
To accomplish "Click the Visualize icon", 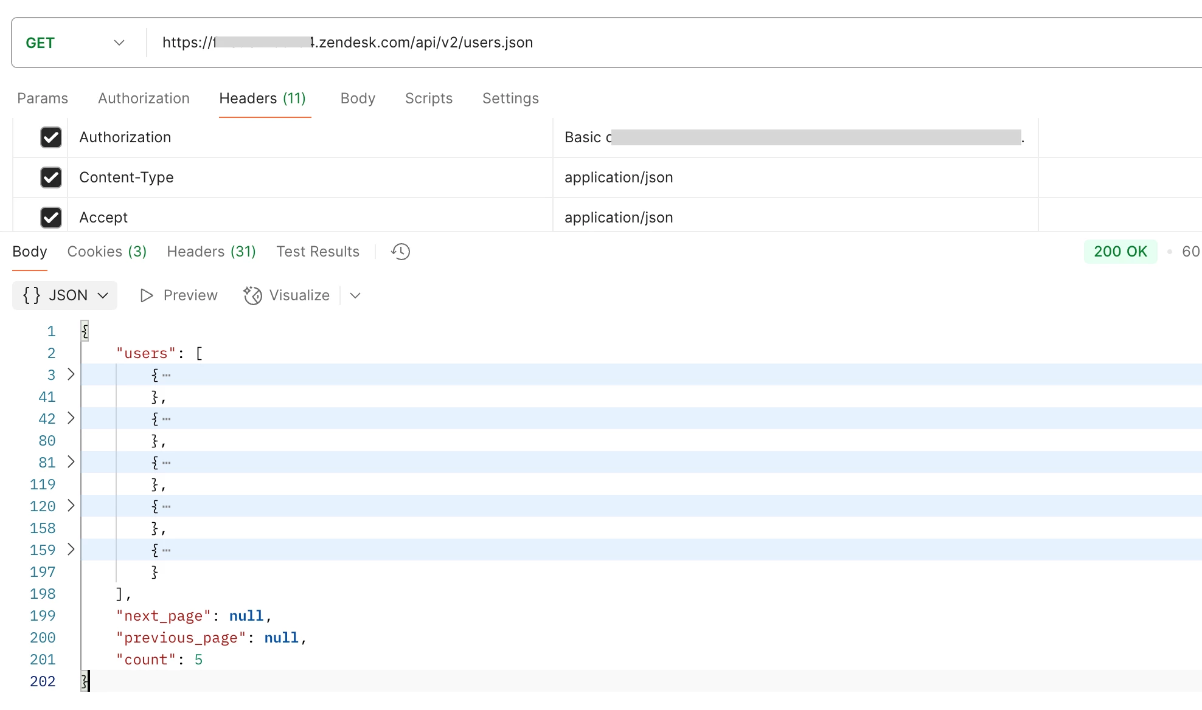I will (x=252, y=295).
